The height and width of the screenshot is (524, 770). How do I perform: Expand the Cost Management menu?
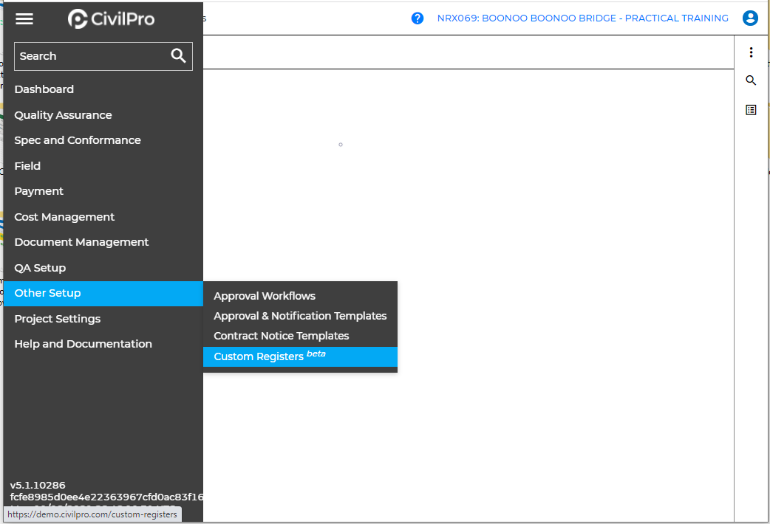tap(64, 217)
